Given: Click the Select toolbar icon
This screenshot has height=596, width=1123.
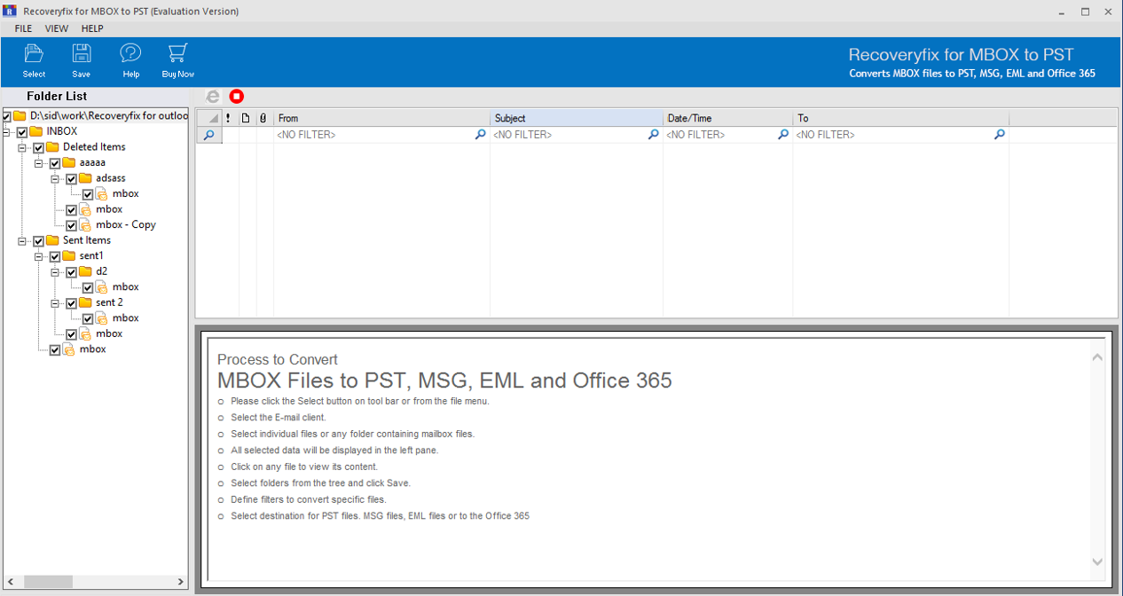Looking at the screenshot, I should pyautogui.click(x=34, y=53).
